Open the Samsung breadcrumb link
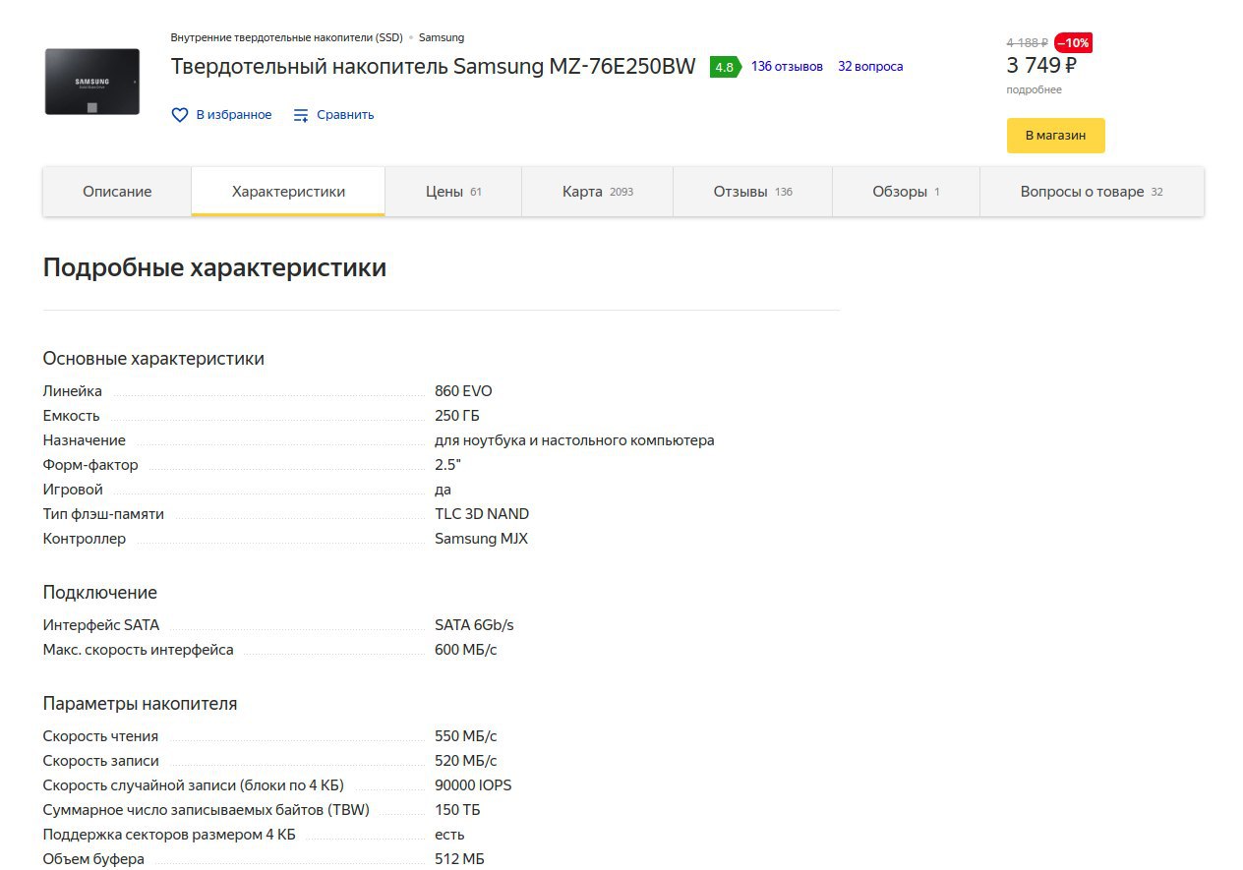The width and height of the screenshot is (1243, 870). (442, 37)
